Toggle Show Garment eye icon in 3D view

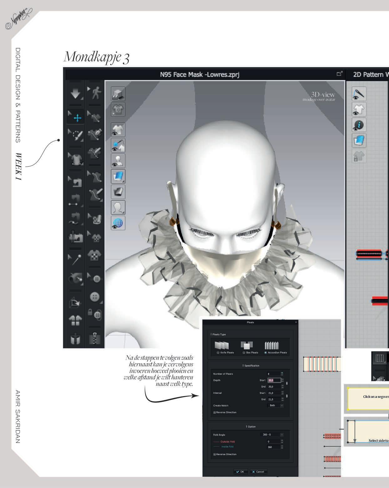pos(118,130)
